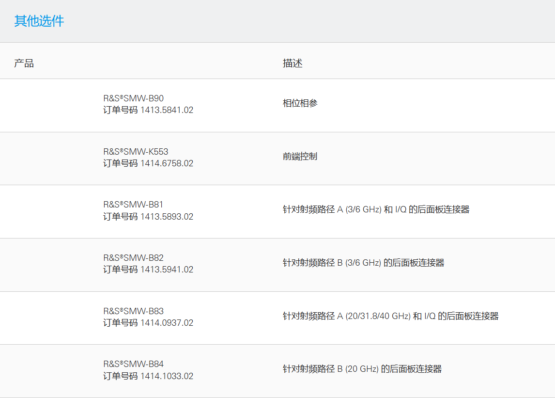Click the path B (20 GHz) description

point(362,369)
